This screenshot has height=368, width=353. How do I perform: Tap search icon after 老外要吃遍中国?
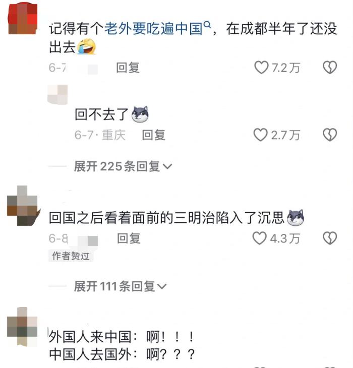pyautogui.click(x=207, y=24)
